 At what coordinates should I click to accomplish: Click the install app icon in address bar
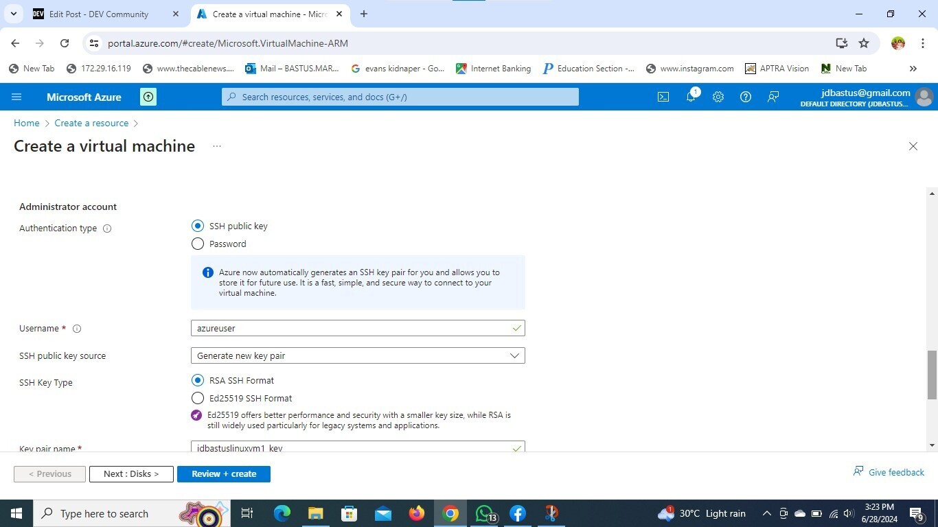pos(842,43)
